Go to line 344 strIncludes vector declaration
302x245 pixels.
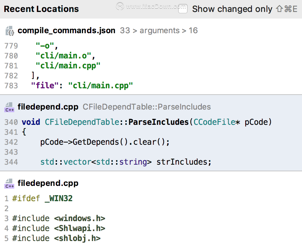[x=126, y=162]
